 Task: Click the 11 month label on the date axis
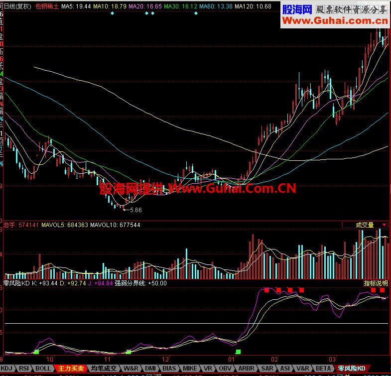point(108,359)
